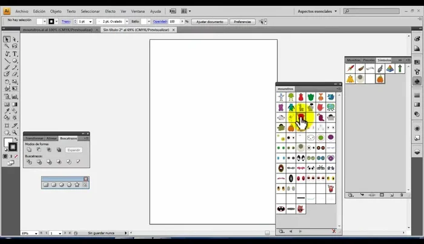Click the star shape tool icon
The image size is (424, 244).
(77, 185)
